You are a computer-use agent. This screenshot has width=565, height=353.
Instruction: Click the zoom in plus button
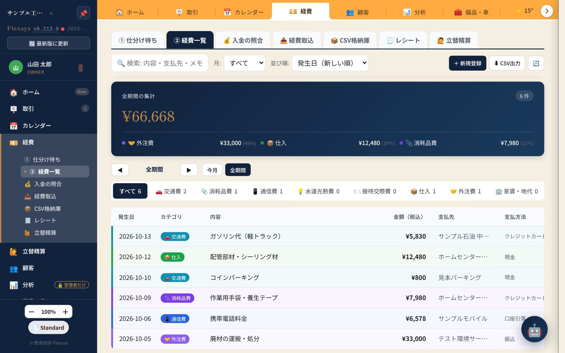[65, 312]
